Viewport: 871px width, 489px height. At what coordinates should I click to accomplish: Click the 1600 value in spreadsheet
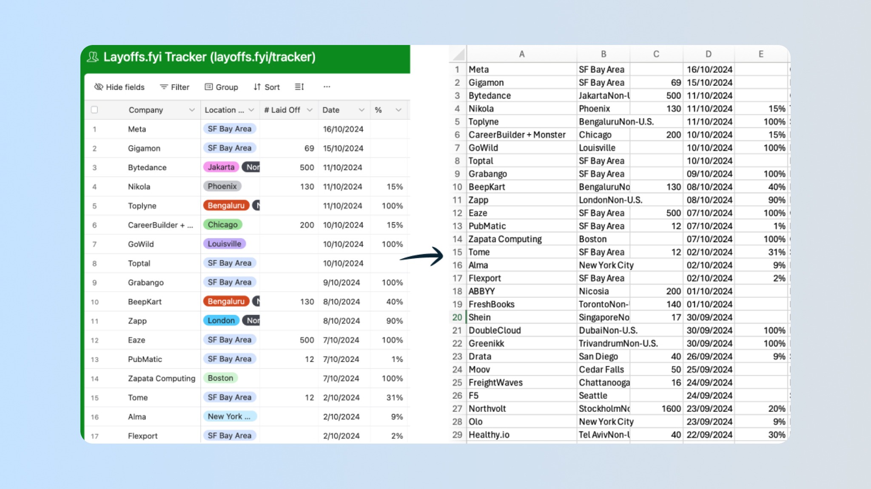click(x=656, y=408)
